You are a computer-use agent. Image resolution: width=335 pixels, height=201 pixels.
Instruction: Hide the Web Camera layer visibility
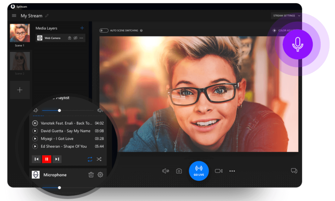click(75, 38)
